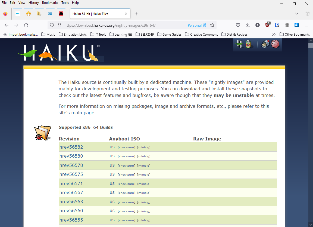Open the Help menu
This screenshot has height=227, width=313.
[75, 3]
